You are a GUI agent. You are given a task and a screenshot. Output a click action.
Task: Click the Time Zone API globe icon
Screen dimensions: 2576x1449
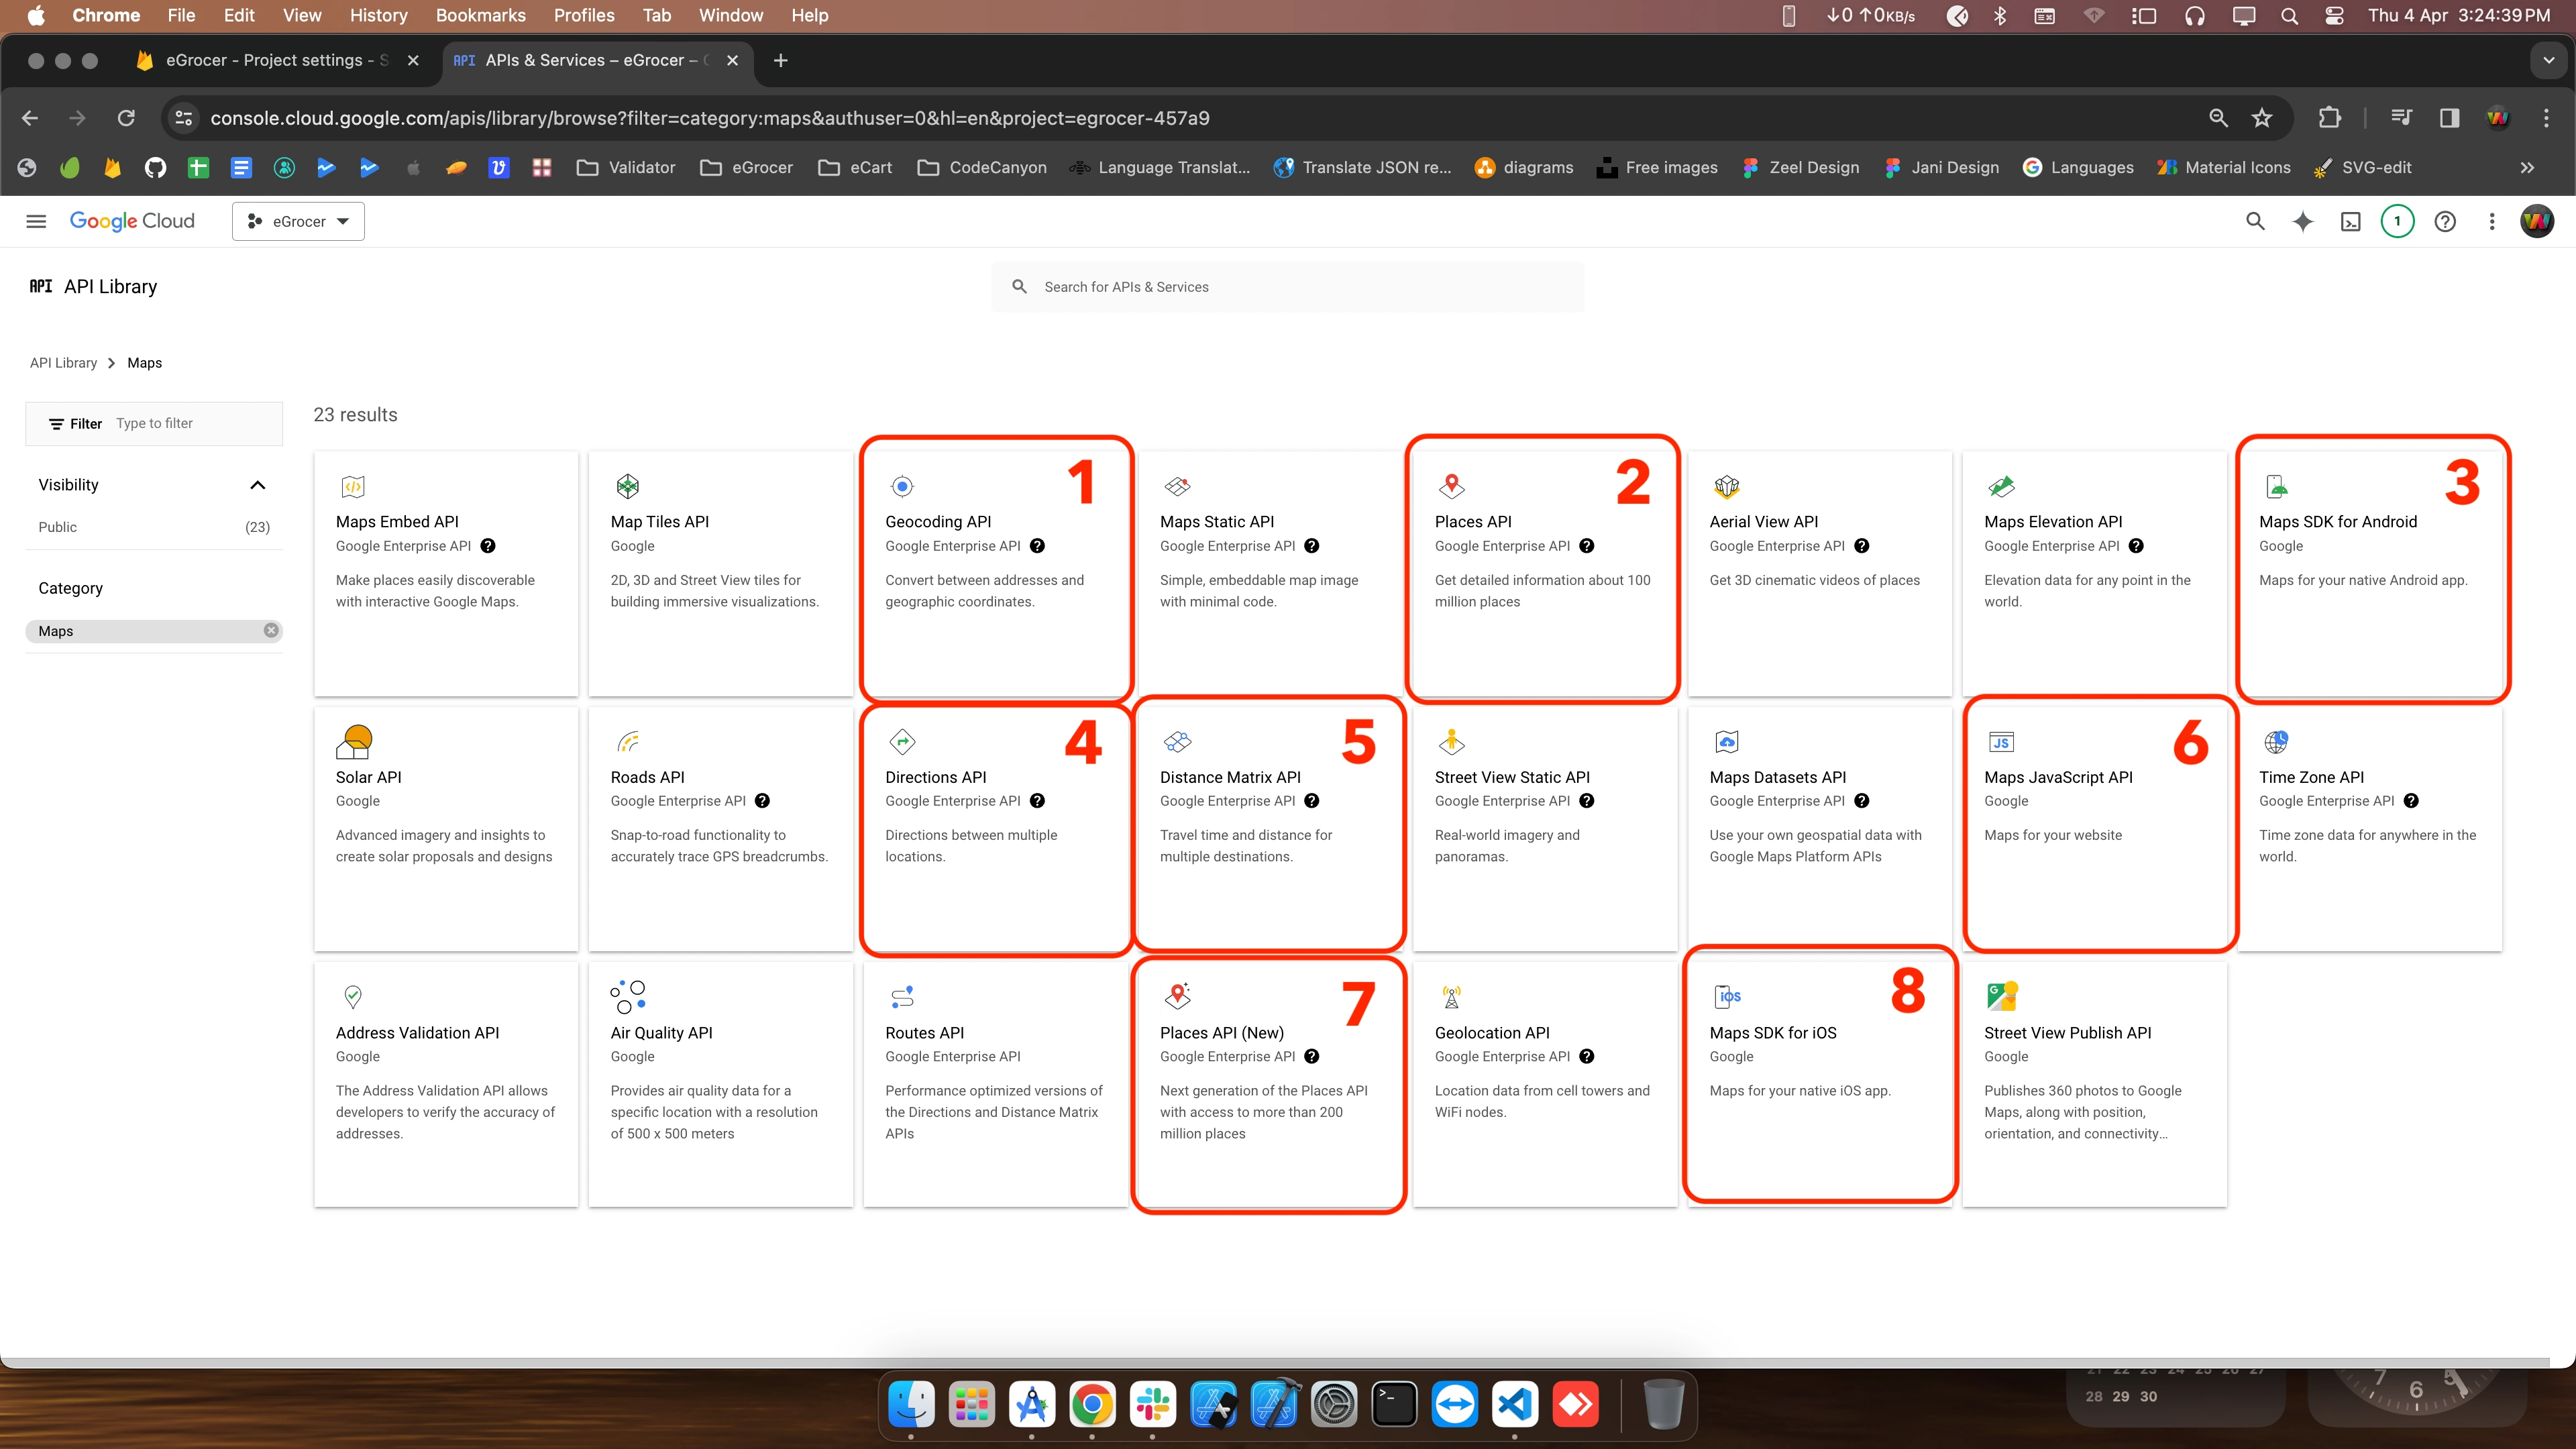point(2276,741)
